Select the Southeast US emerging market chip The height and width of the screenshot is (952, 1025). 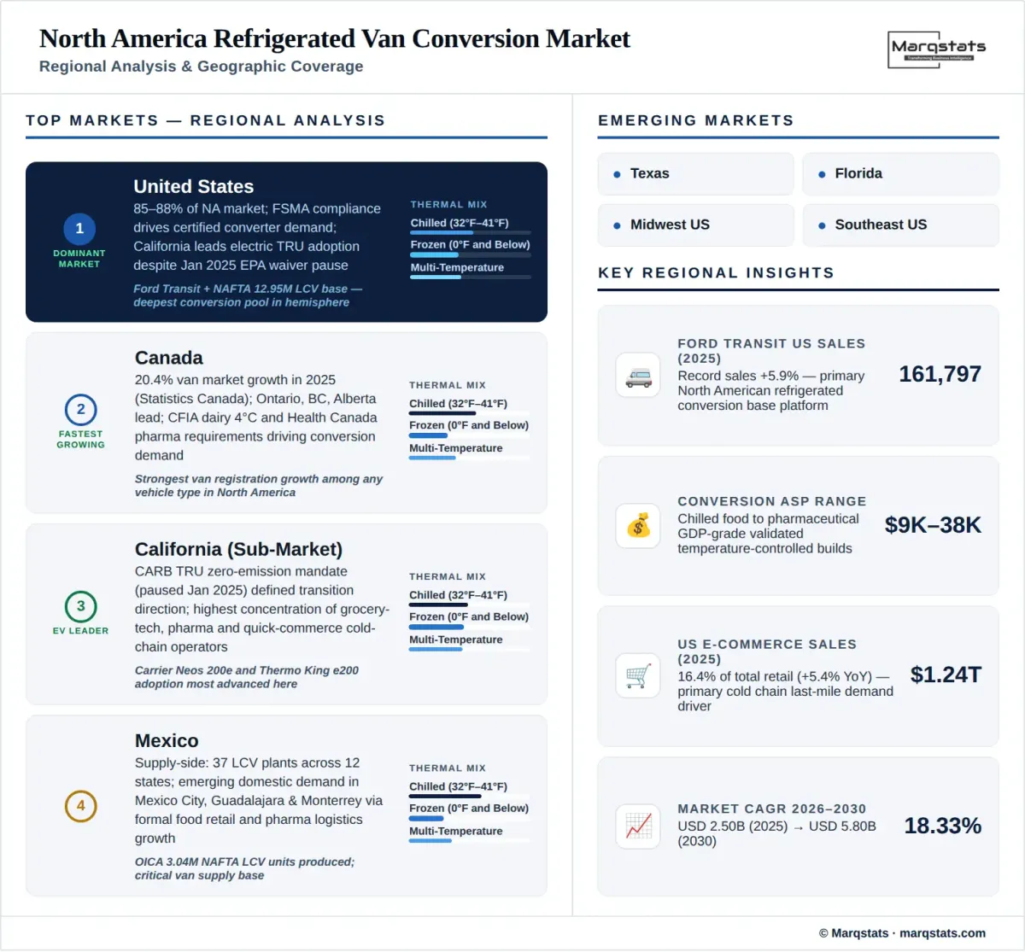point(901,225)
